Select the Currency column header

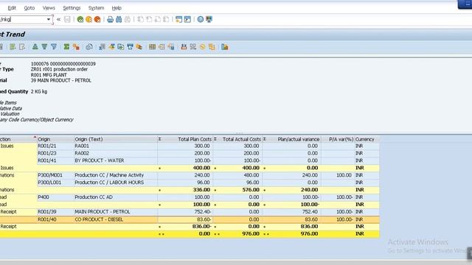(x=367, y=139)
